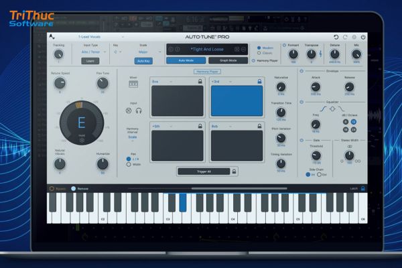The image size is (402, 268).
Task: Toggle the Envelope section enable button
Action: (301, 71)
